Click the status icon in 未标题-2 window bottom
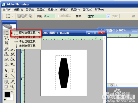The height and width of the screenshot is (103, 138). coord(112,85)
